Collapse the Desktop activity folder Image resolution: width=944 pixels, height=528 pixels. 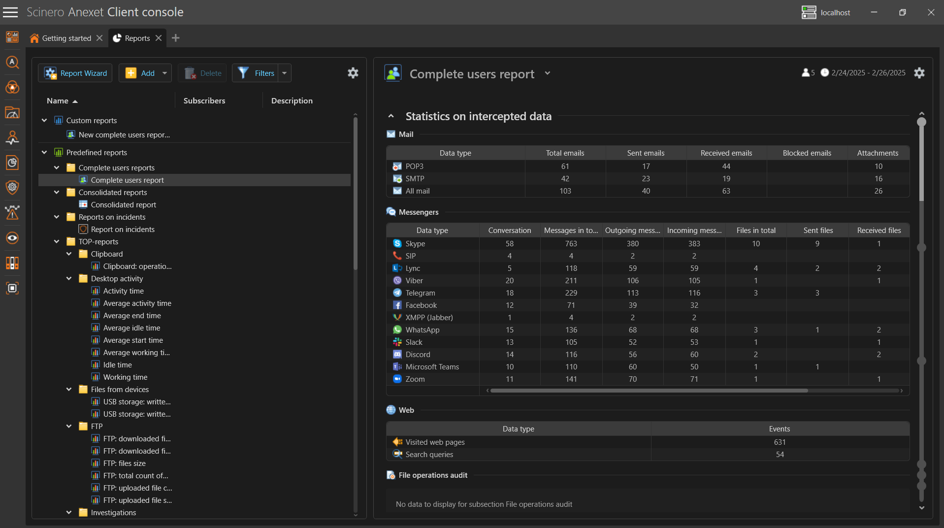click(69, 279)
